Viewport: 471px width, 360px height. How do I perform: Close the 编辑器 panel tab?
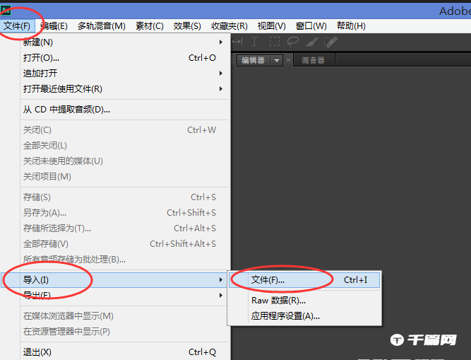point(288,60)
